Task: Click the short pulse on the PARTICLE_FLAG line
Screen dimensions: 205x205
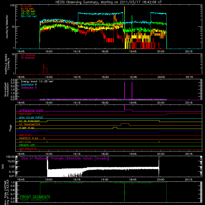Action: [x=44, y=138]
